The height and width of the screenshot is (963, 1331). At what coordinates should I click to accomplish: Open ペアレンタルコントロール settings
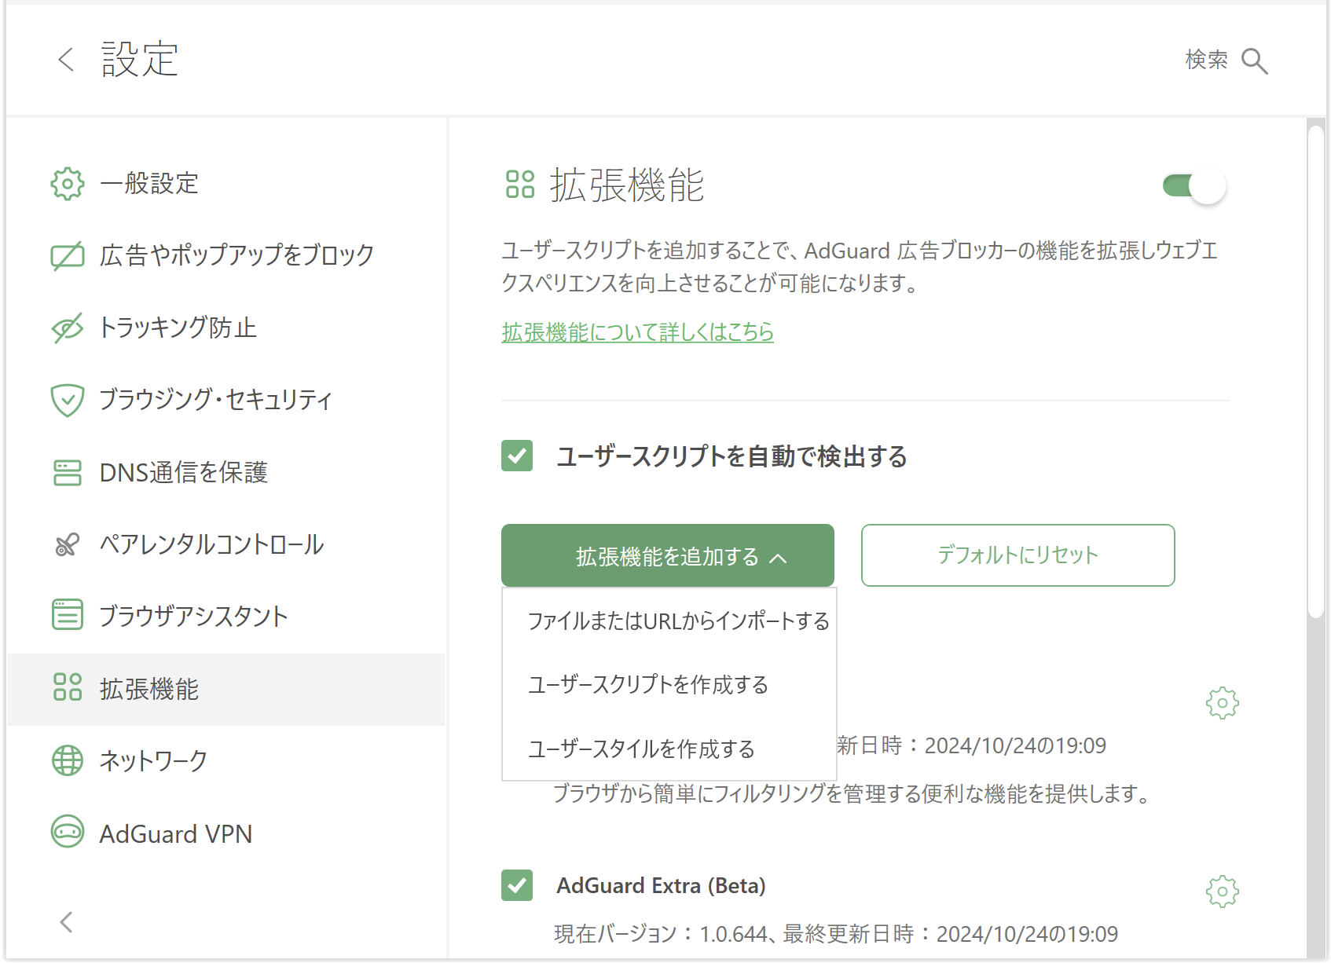click(x=226, y=544)
